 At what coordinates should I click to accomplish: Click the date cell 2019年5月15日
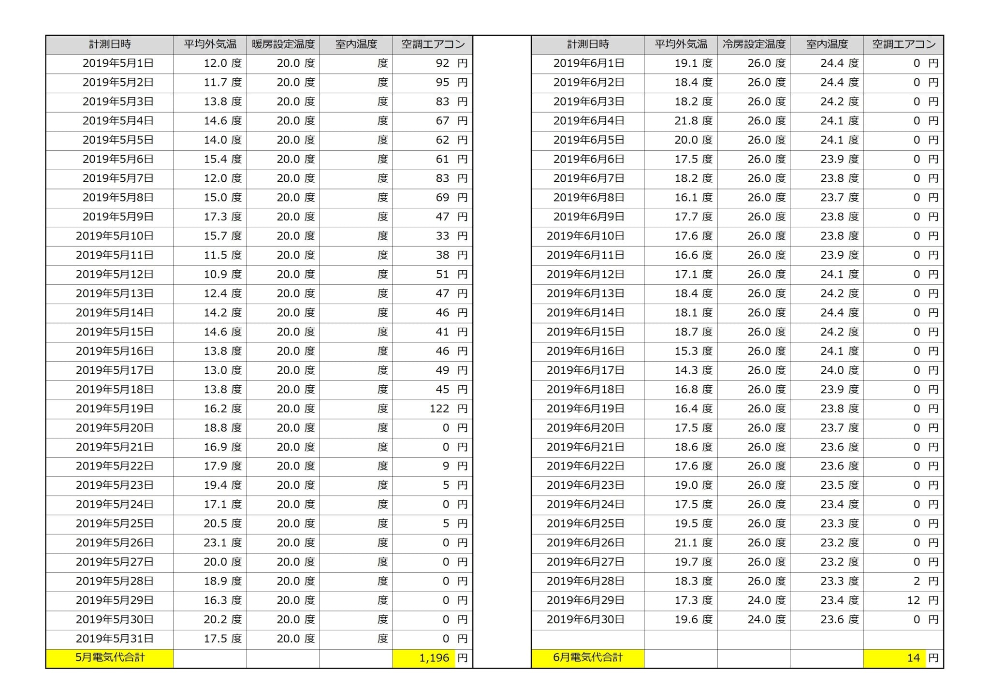click(x=110, y=332)
